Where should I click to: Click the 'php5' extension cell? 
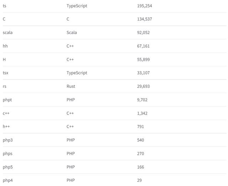coord(7,167)
